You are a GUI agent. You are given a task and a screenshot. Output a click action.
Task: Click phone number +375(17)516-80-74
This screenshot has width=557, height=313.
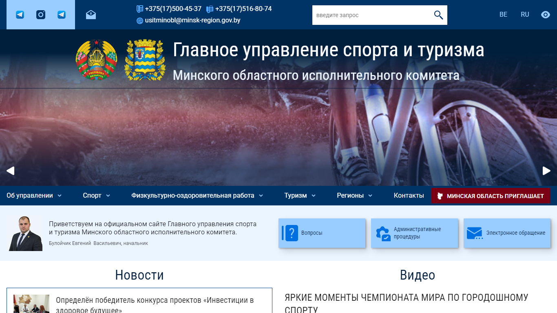[243, 9]
